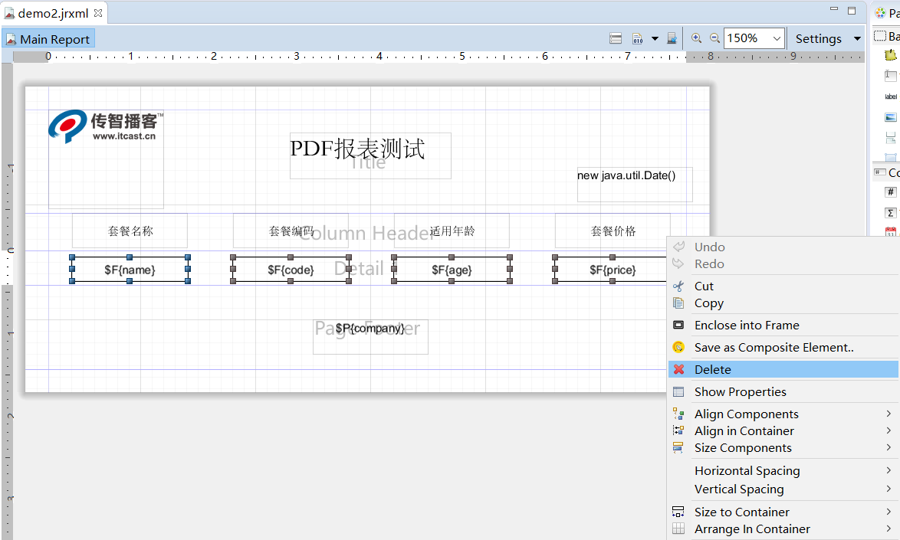This screenshot has width=900, height=540.
Task: Choose Copy in the context menu
Action: (783, 303)
